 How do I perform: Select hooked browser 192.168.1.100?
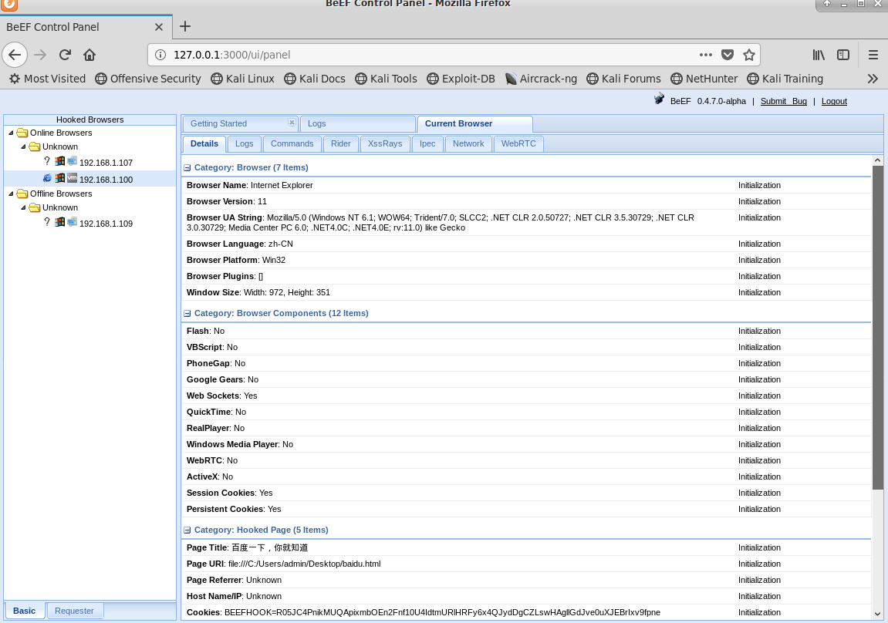(106, 180)
